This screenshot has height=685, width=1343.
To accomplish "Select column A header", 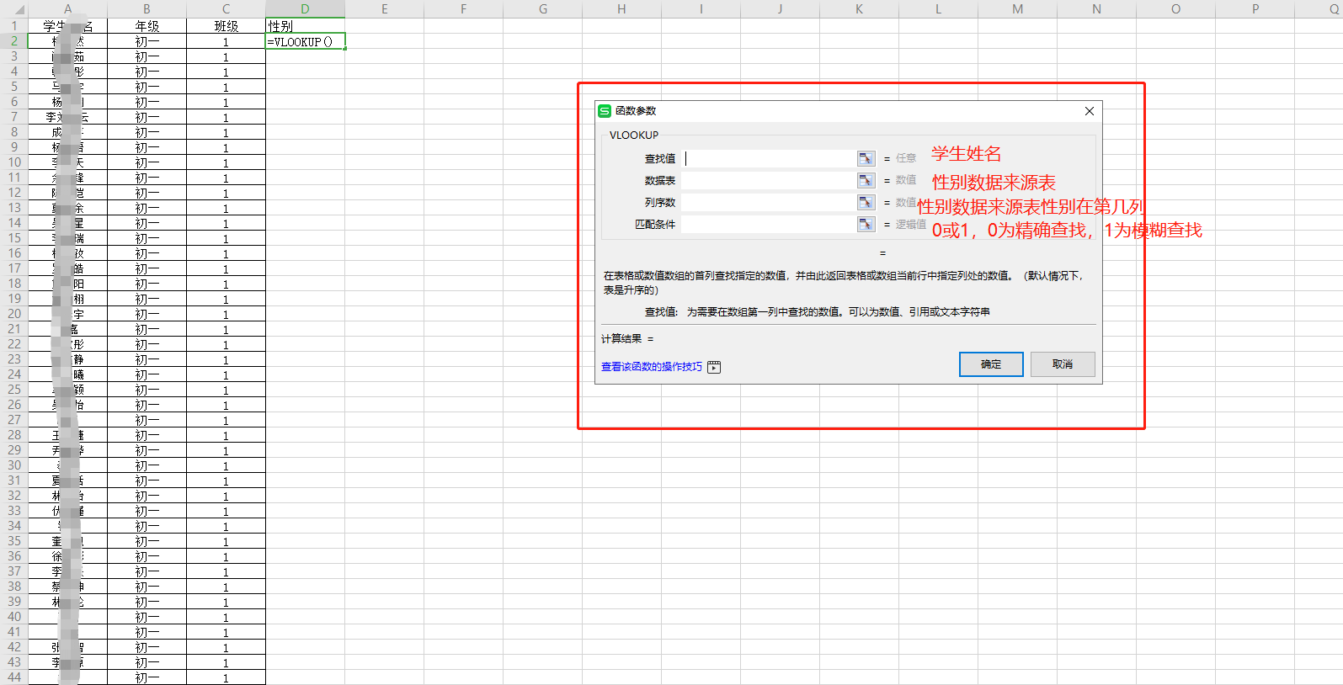I will pyautogui.click(x=67, y=9).
